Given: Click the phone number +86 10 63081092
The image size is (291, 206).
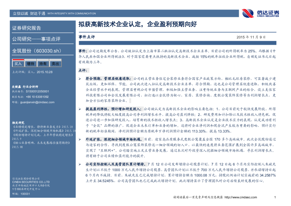Looking at the screenshot, I should click(x=37, y=97).
